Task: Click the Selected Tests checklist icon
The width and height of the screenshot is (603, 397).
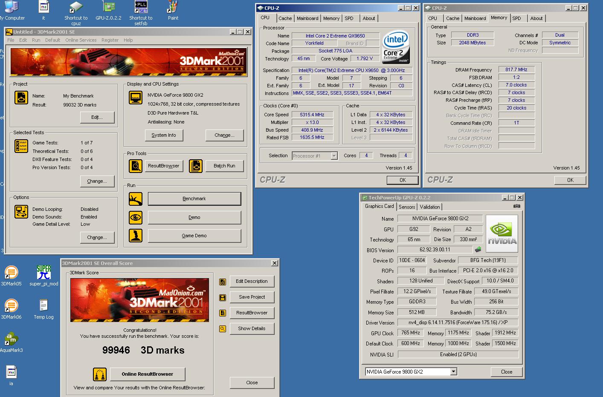Action: (21, 146)
